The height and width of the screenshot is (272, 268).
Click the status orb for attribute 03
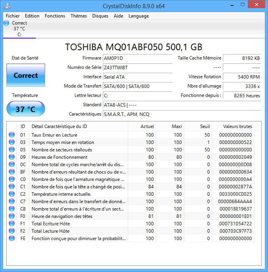click(x=12, y=142)
